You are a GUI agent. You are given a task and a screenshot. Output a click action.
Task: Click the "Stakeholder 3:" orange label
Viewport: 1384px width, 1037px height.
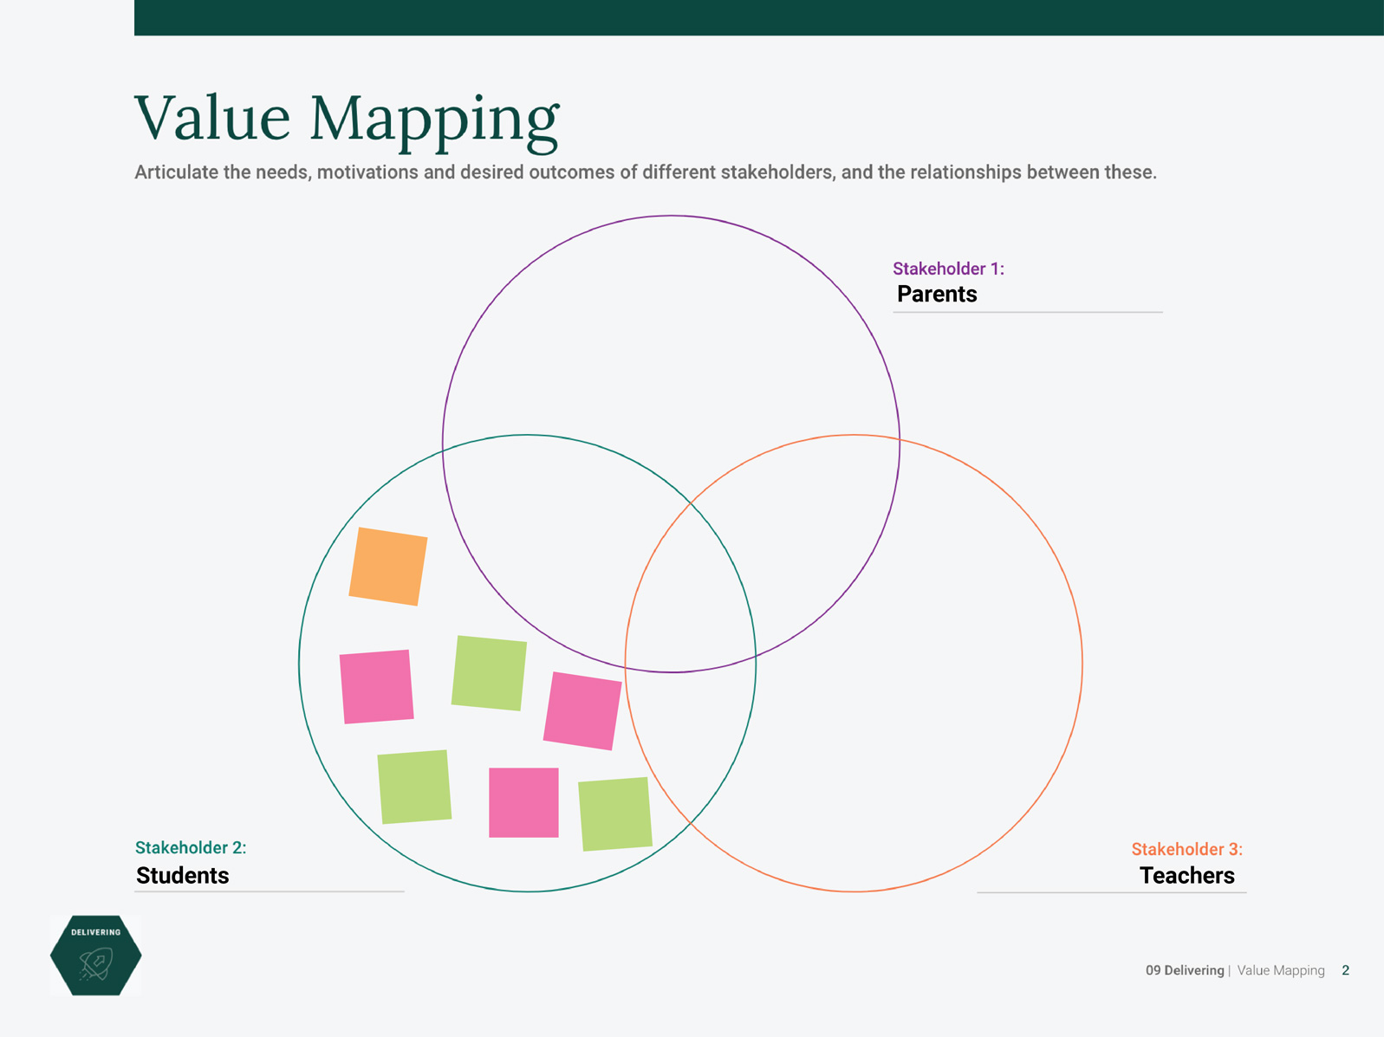[x=1186, y=850]
